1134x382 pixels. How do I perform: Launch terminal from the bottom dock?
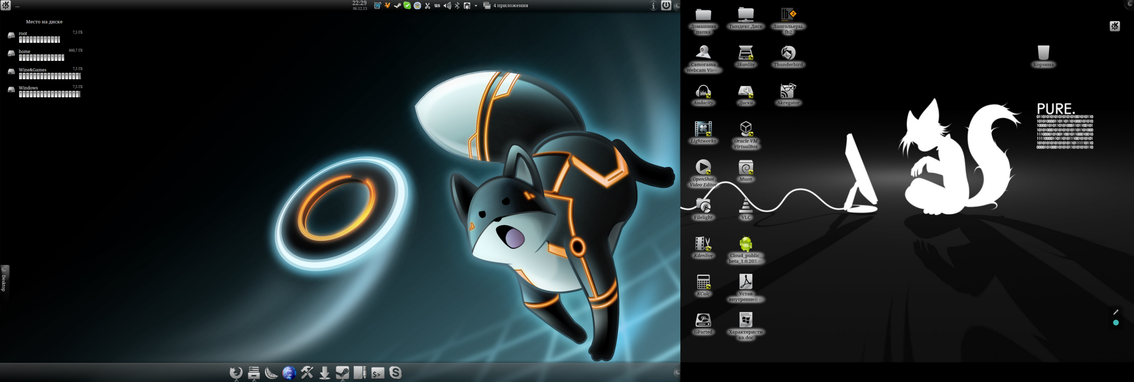pos(378,373)
